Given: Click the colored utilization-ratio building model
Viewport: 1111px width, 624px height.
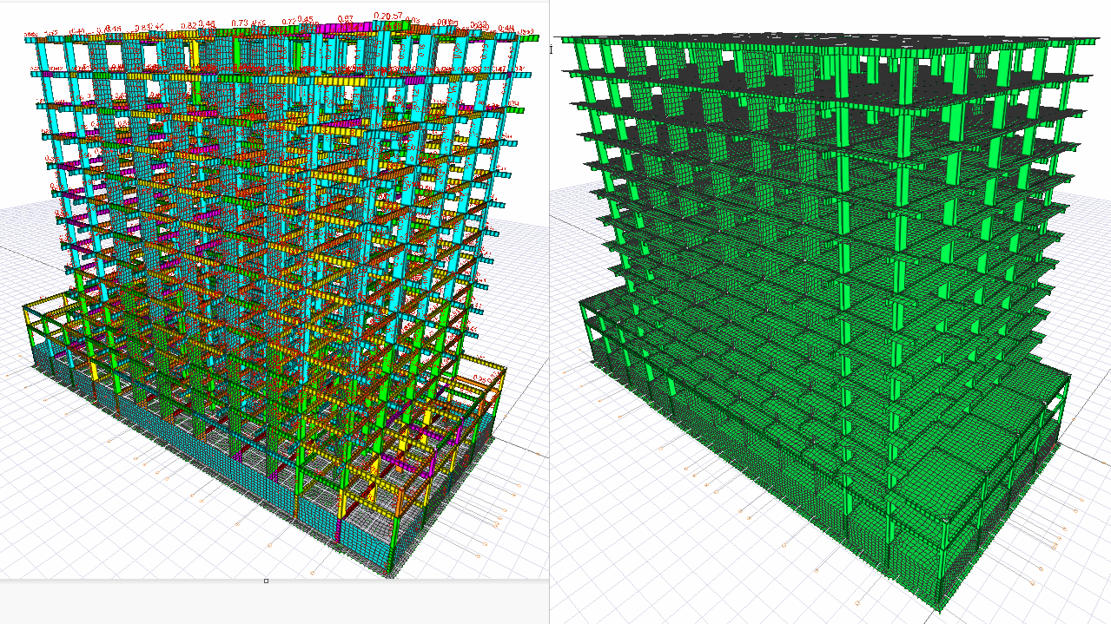Looking at the screenshot, I should point(274,295).
